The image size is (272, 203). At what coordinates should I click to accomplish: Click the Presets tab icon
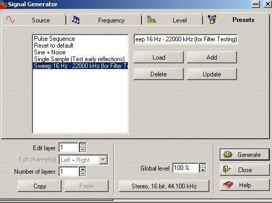click(x=212, y=19)
